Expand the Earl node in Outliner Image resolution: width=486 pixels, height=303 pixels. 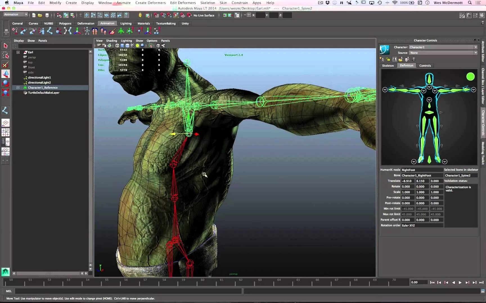click(x=18, y=52)
